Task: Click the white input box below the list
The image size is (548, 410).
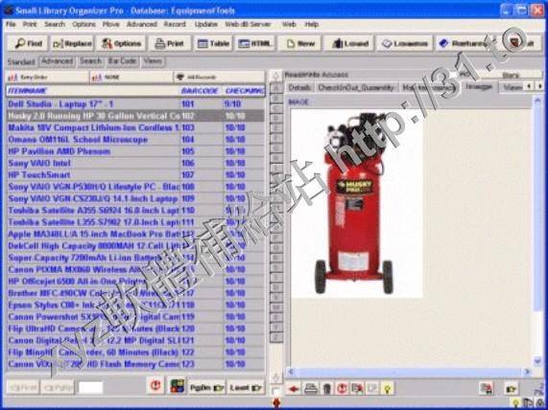Action: tap(90, 388)
